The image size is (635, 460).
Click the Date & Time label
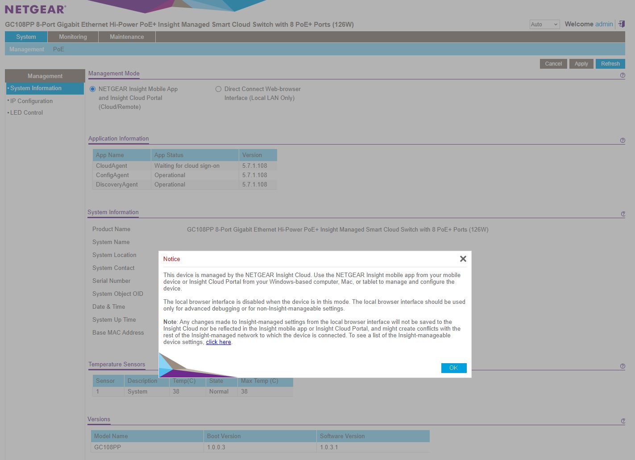108,307
